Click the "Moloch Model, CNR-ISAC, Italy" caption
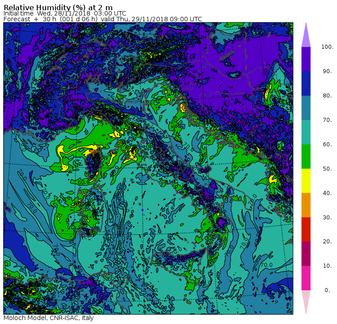The width and height of the screenshot is (337, 324). tap(49, 318)
